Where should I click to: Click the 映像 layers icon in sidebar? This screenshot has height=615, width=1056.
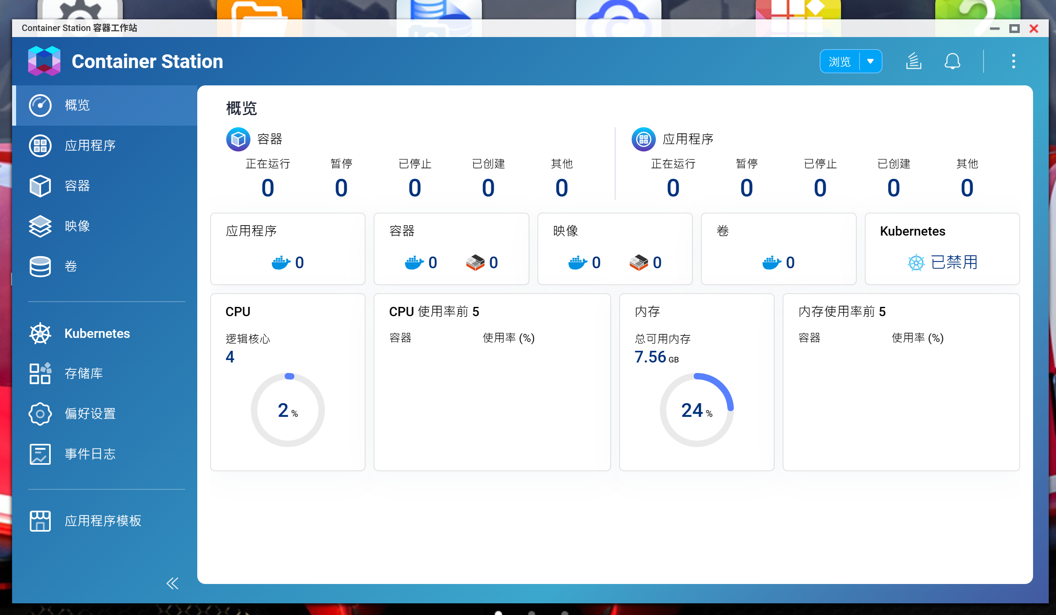pyautogui.click(x=40, y=226)
